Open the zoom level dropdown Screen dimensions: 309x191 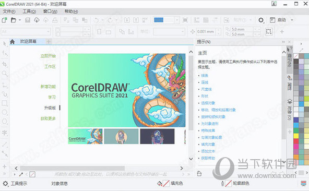coord(177,20)
